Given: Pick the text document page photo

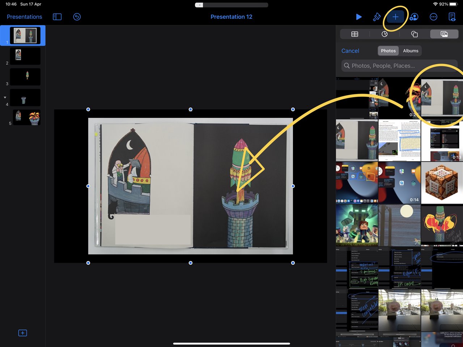Looking at the screenshot, I should coord(399,140).
